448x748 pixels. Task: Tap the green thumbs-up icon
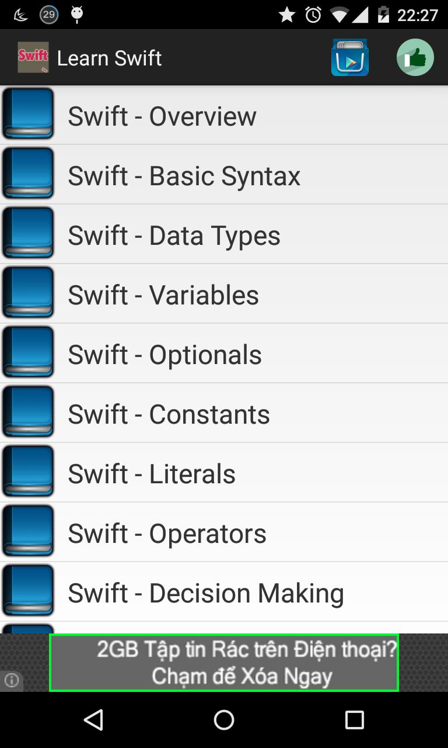pos(415,58)
